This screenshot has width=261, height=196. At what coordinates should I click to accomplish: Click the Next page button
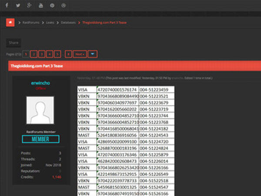tap(80, 54)
